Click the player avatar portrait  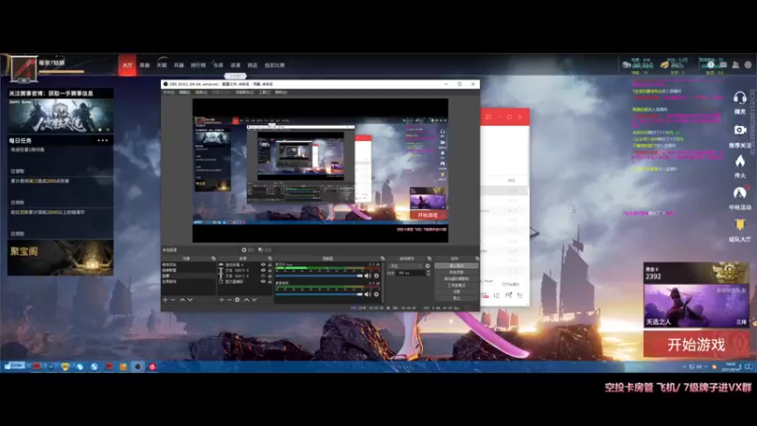point(24,69)
